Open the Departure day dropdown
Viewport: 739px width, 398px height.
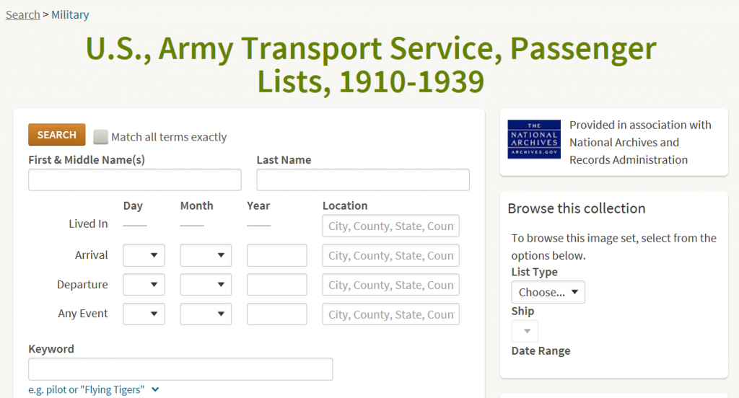click(144, 285)
